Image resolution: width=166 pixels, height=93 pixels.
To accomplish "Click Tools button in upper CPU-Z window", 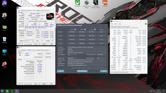I will coord(36,44).
